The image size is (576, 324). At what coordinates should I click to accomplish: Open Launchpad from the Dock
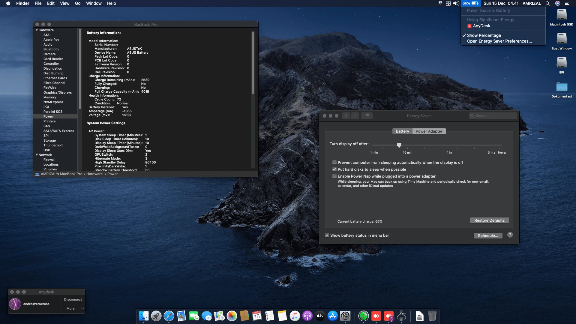[x=156, y=316]
